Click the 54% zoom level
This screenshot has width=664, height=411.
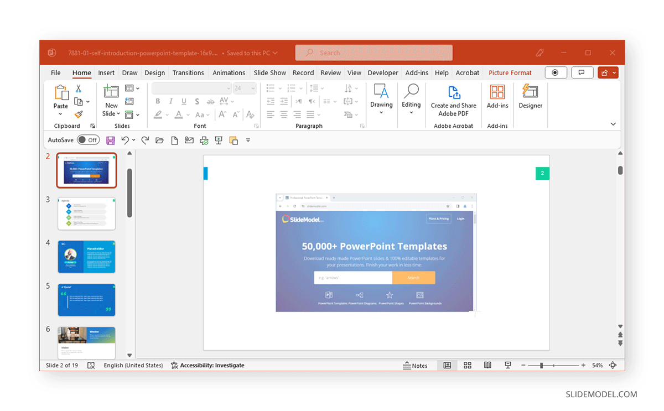tap(597, 365)
